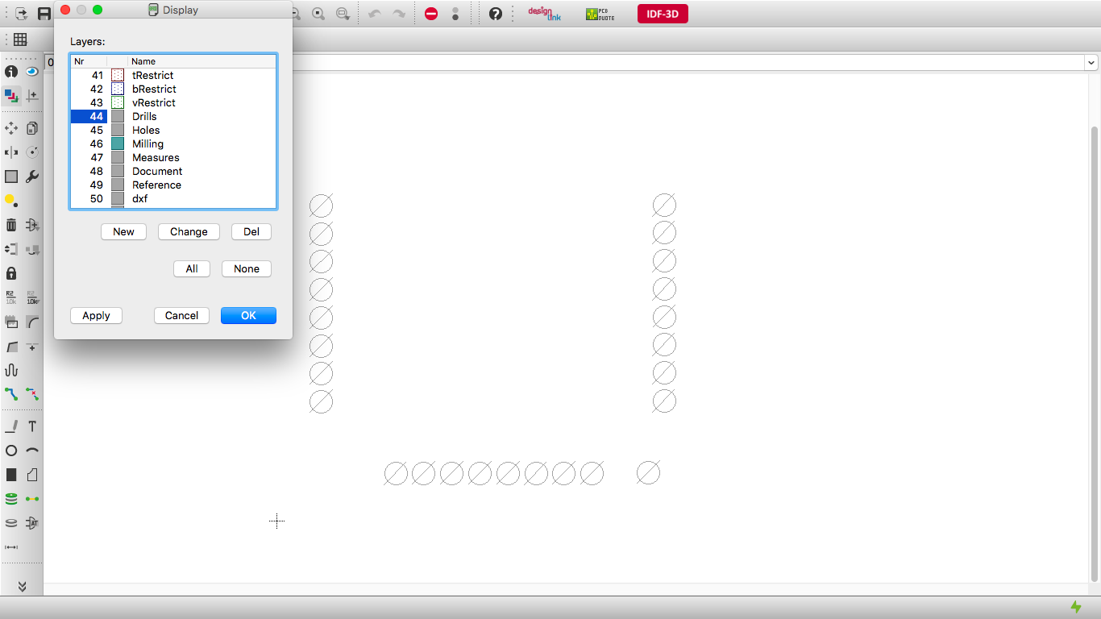1101x619 pixels.
Task: Select the Move tool
Action: [x=11, y=128]
